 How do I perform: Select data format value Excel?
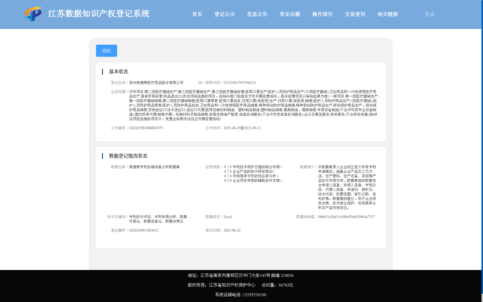click(x=228, y=217)
